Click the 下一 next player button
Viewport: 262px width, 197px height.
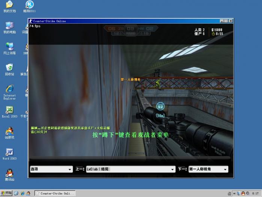point(182,169)
